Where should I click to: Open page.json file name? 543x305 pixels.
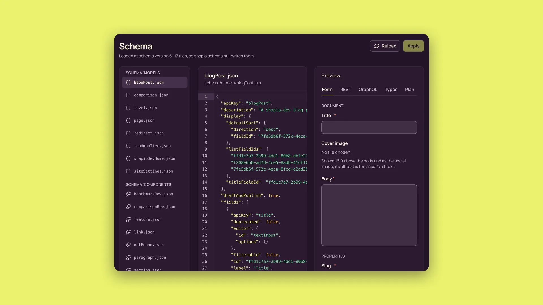(x=144, y=121)
